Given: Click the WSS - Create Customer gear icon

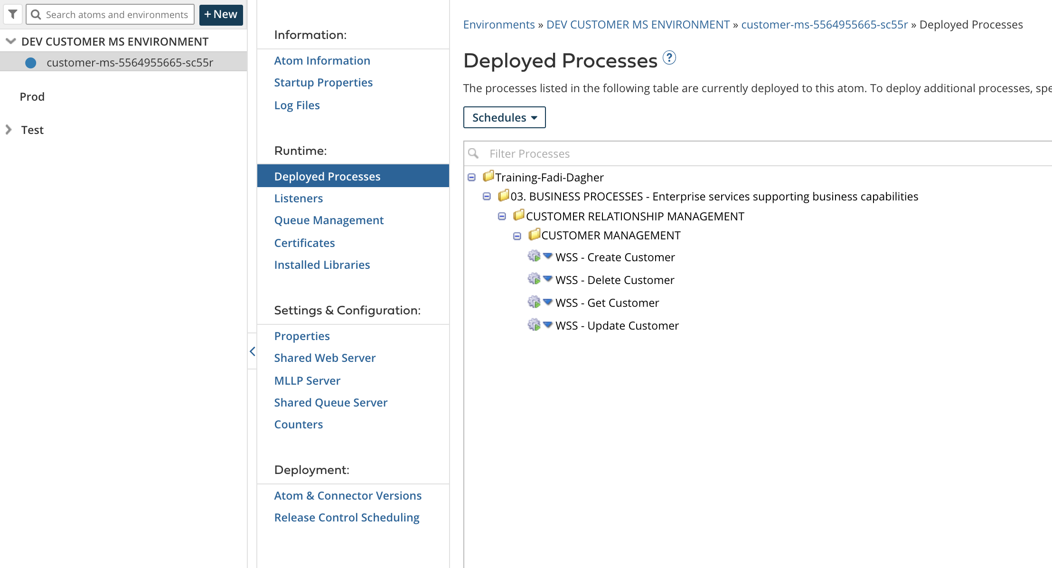Looking at the screenshot, I should [x=534, y=256].
